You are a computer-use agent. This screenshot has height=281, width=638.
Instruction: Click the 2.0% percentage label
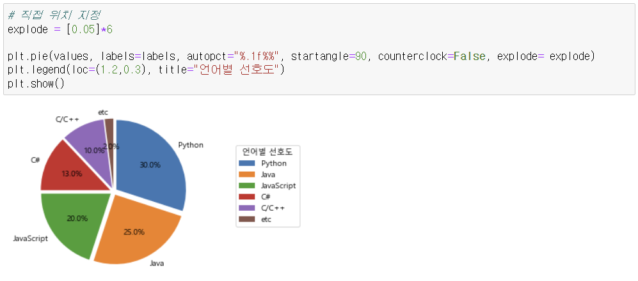click(111, 147)
